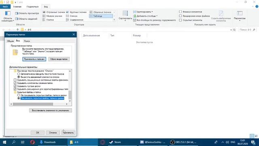Enable 'Флажки элементов' checkbox
Viewport: 259px width, 146px height.
(x=180, y=12)
